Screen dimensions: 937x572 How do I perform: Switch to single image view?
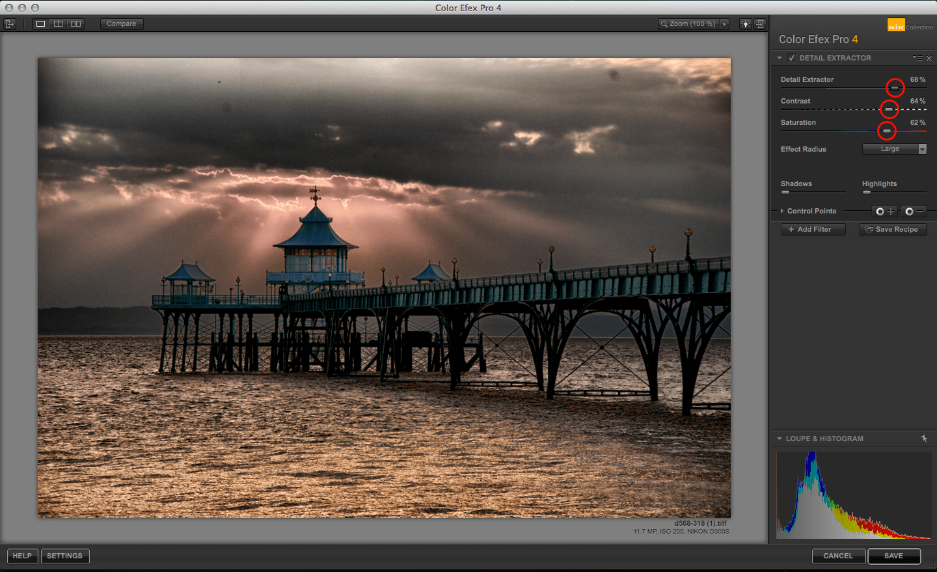(40, 24)
